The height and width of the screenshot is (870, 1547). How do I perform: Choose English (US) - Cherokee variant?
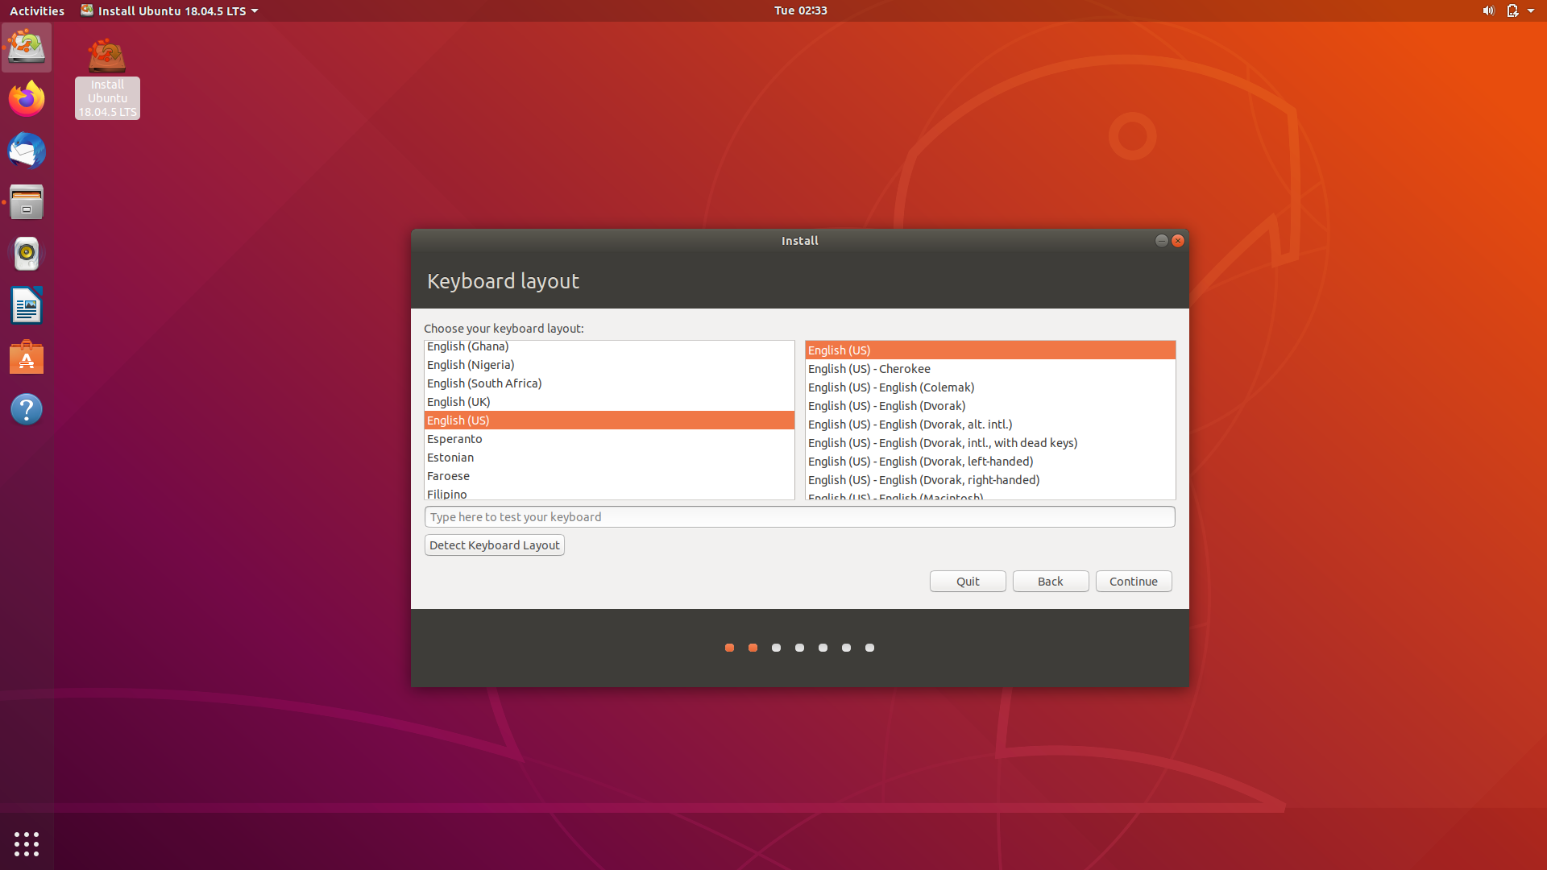(x=869, y=368)
